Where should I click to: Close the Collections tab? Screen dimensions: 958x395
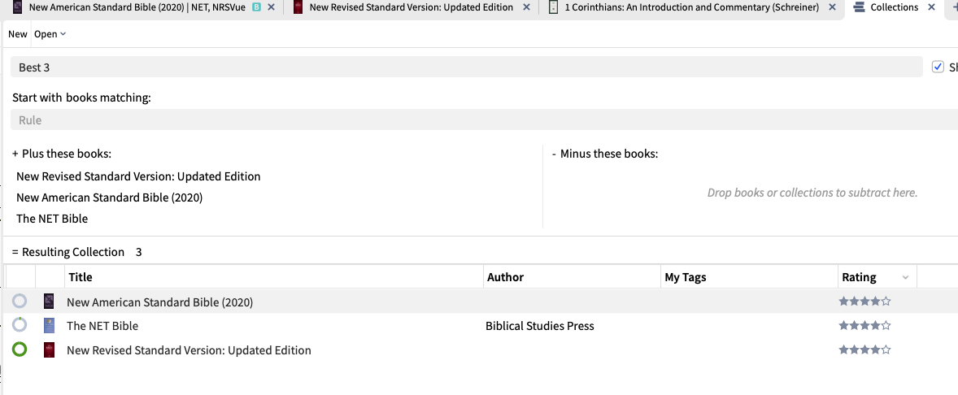point(931,7)
